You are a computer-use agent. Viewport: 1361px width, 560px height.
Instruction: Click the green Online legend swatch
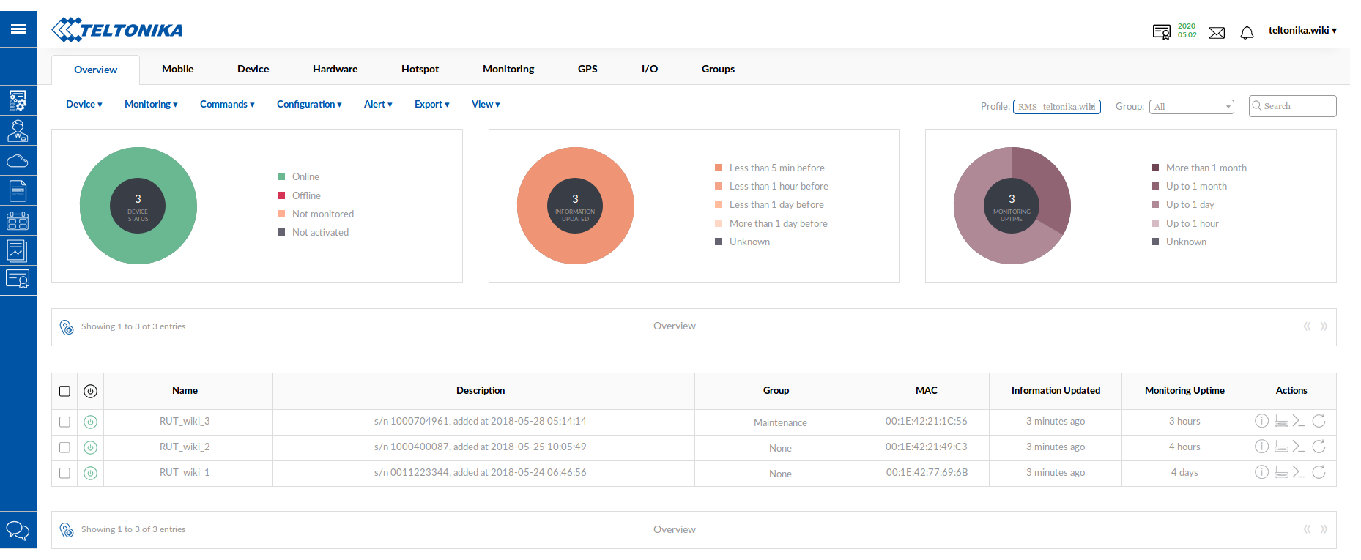coord(281,176)
